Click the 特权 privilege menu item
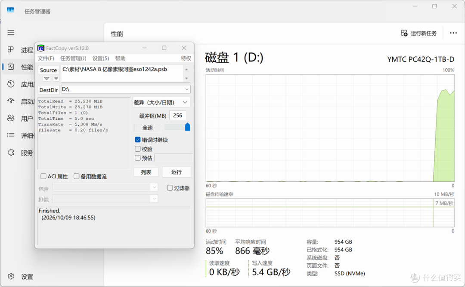The width and height of the screenshot is (465, 287). point(186,58)
